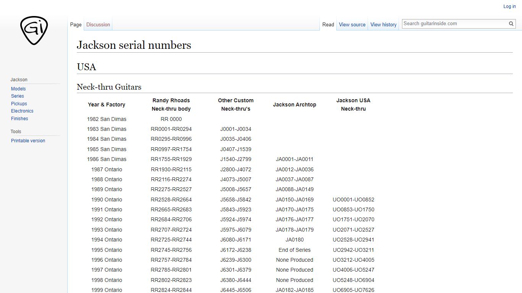Click the search magnifier icon
Viewport: 522px width, 293px height.
[x=511, y=24]
